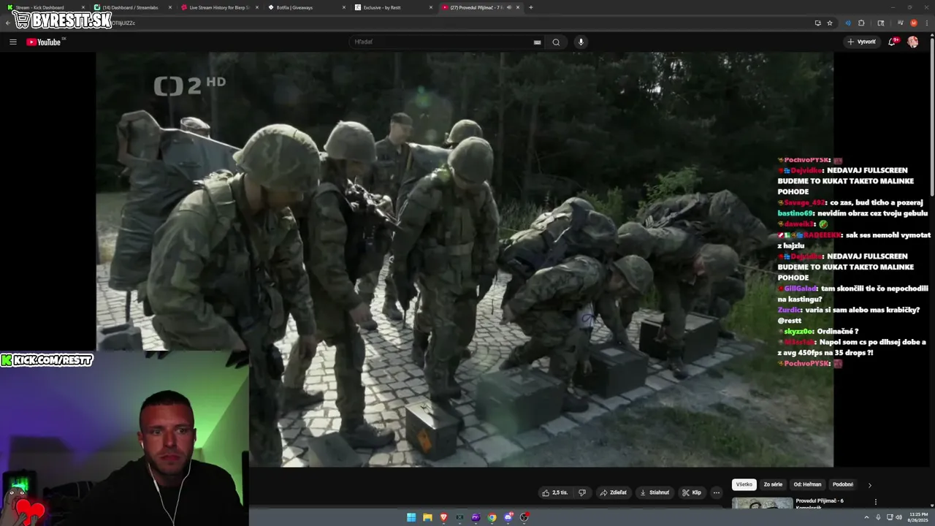This screenshot has width=935, height=526.
Task: Go back with browser back arrow
Action: 7,23
